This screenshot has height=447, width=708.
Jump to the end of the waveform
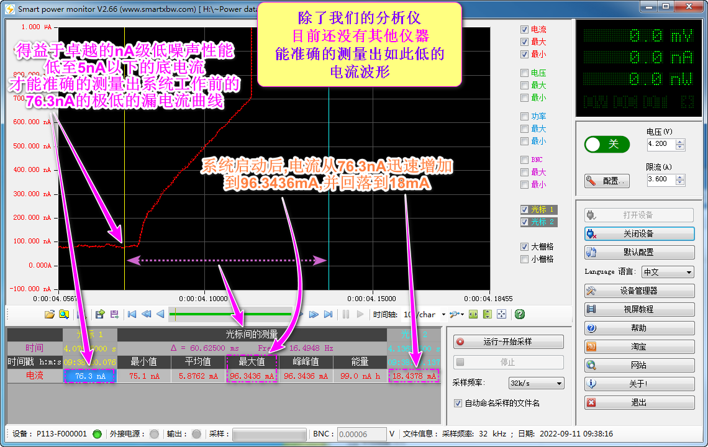tap(329, 314)
